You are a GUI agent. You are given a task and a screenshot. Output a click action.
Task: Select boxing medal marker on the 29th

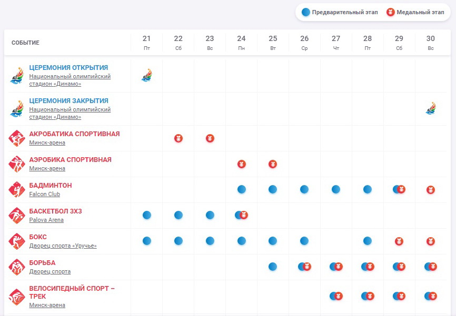(x=399, y=241)
